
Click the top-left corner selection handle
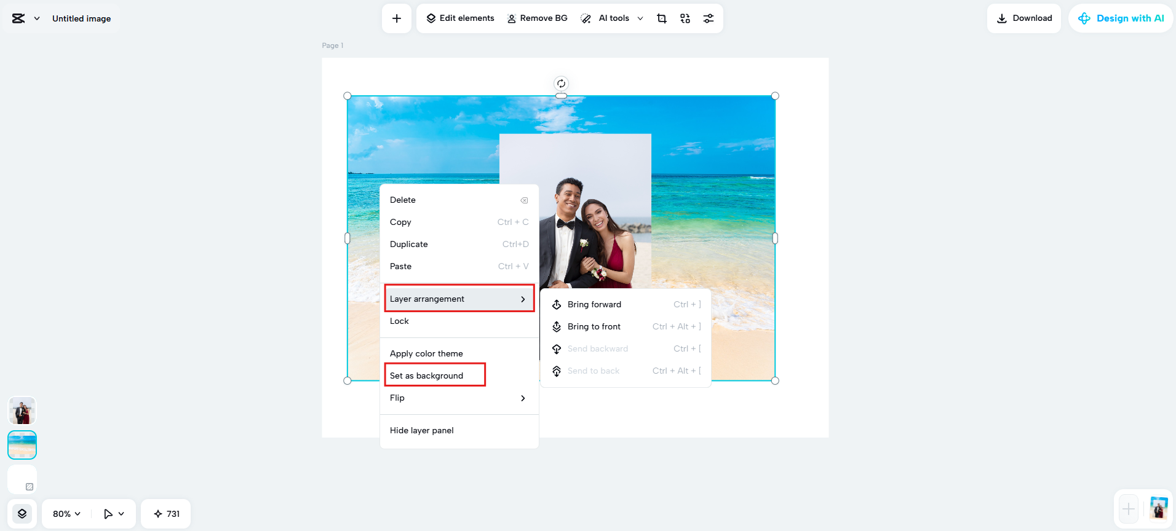coord(348,96)
